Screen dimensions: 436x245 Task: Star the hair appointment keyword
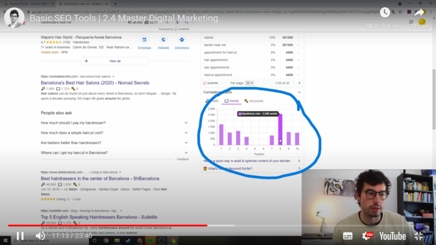(299, 60)
